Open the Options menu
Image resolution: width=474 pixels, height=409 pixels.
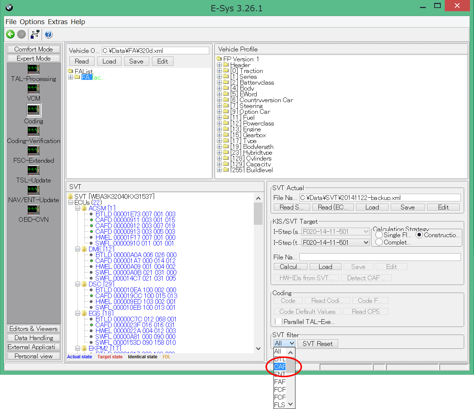pos(32,22)
